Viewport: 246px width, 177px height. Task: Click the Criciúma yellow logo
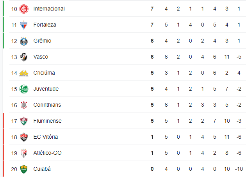pyautogui.click(x=24, y=73)
